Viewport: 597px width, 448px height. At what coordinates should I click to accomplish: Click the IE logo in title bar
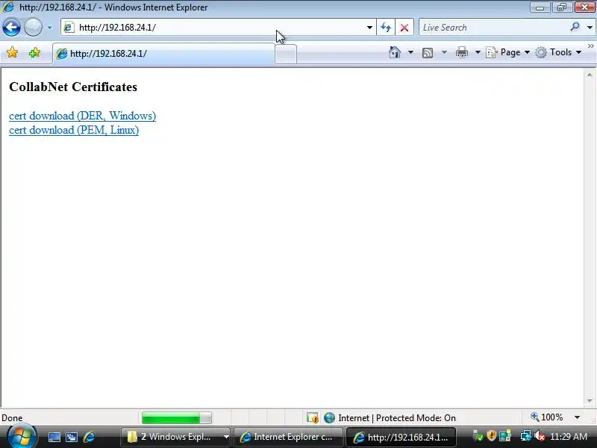pos(7,7)
